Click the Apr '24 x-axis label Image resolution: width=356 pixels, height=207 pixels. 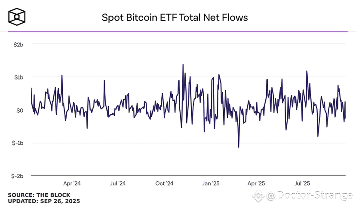72,183
